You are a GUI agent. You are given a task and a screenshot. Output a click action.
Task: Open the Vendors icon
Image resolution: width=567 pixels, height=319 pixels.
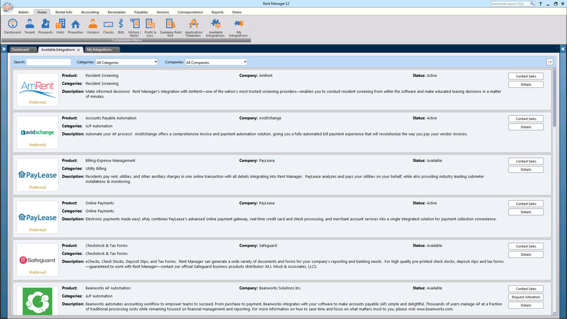[x=93, y=27]
